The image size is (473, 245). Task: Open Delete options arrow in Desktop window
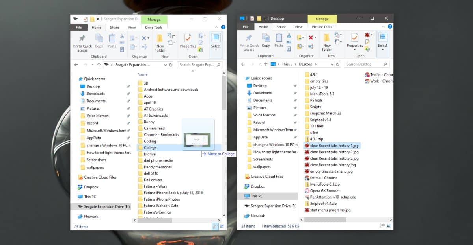coord(315,38)
